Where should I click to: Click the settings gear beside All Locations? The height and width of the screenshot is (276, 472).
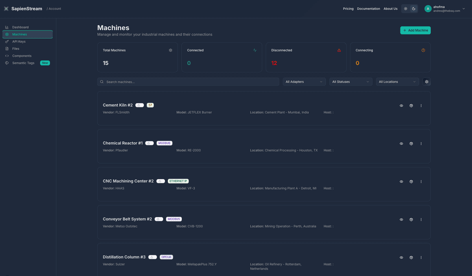(x=427, y=82)
